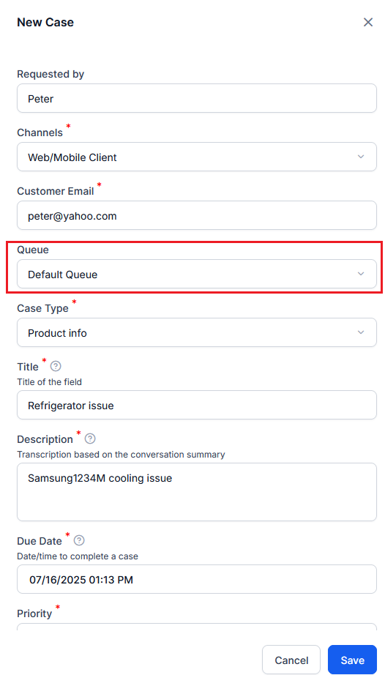Image resolution: width=385 pixels, height=675 pixels.
Task: Click the Requested by field containing Peter
Action: pyautogui.click(x=197, y=98)
